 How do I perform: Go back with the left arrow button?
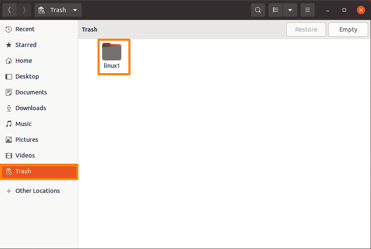[10, 10]
